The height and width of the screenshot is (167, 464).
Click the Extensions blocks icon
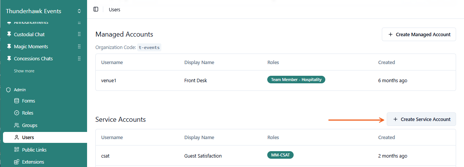pyautogui.click(x=17, y=162)
